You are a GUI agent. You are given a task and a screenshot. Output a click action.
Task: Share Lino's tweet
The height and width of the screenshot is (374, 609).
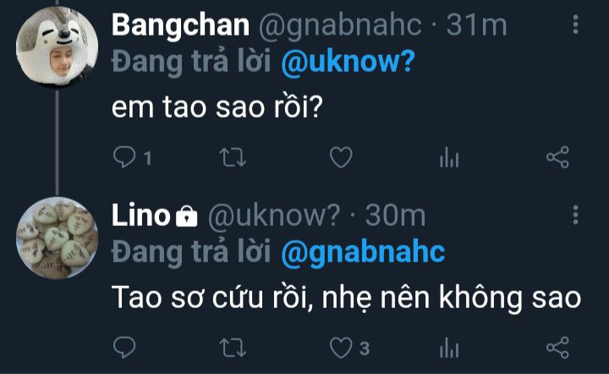(557, 347)
